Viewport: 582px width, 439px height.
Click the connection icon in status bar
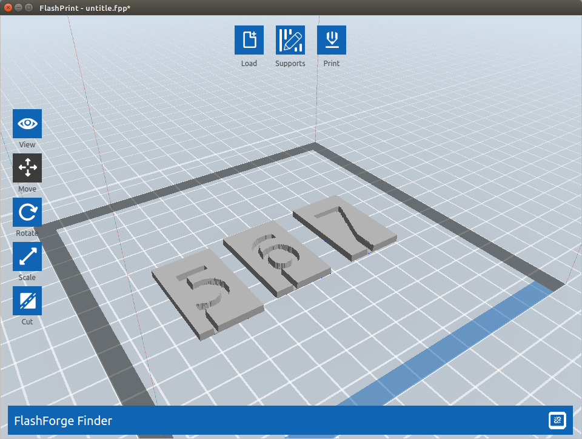[x=557, y=420]
